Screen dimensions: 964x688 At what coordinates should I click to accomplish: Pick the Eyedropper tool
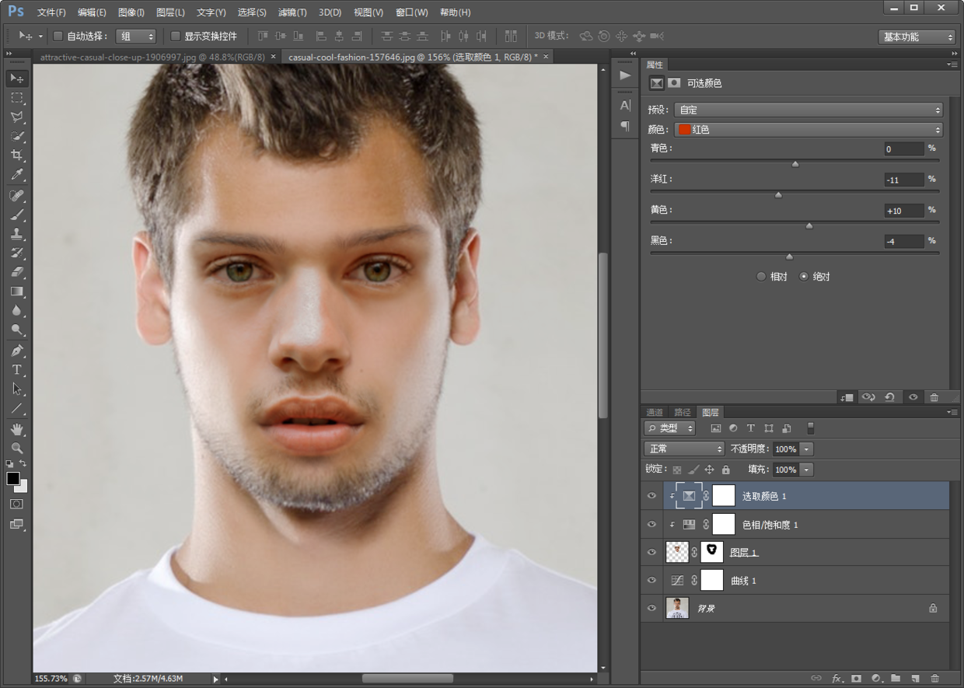click(x=16, y=175)
